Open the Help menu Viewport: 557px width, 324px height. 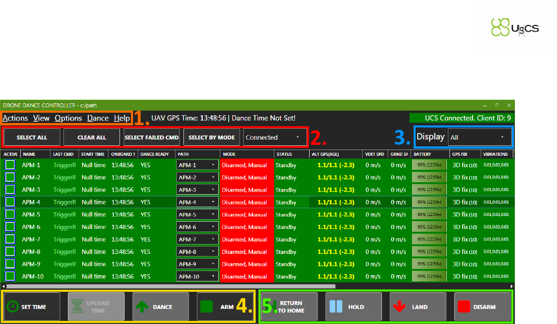pyautogui.click(x=122, y=118)
